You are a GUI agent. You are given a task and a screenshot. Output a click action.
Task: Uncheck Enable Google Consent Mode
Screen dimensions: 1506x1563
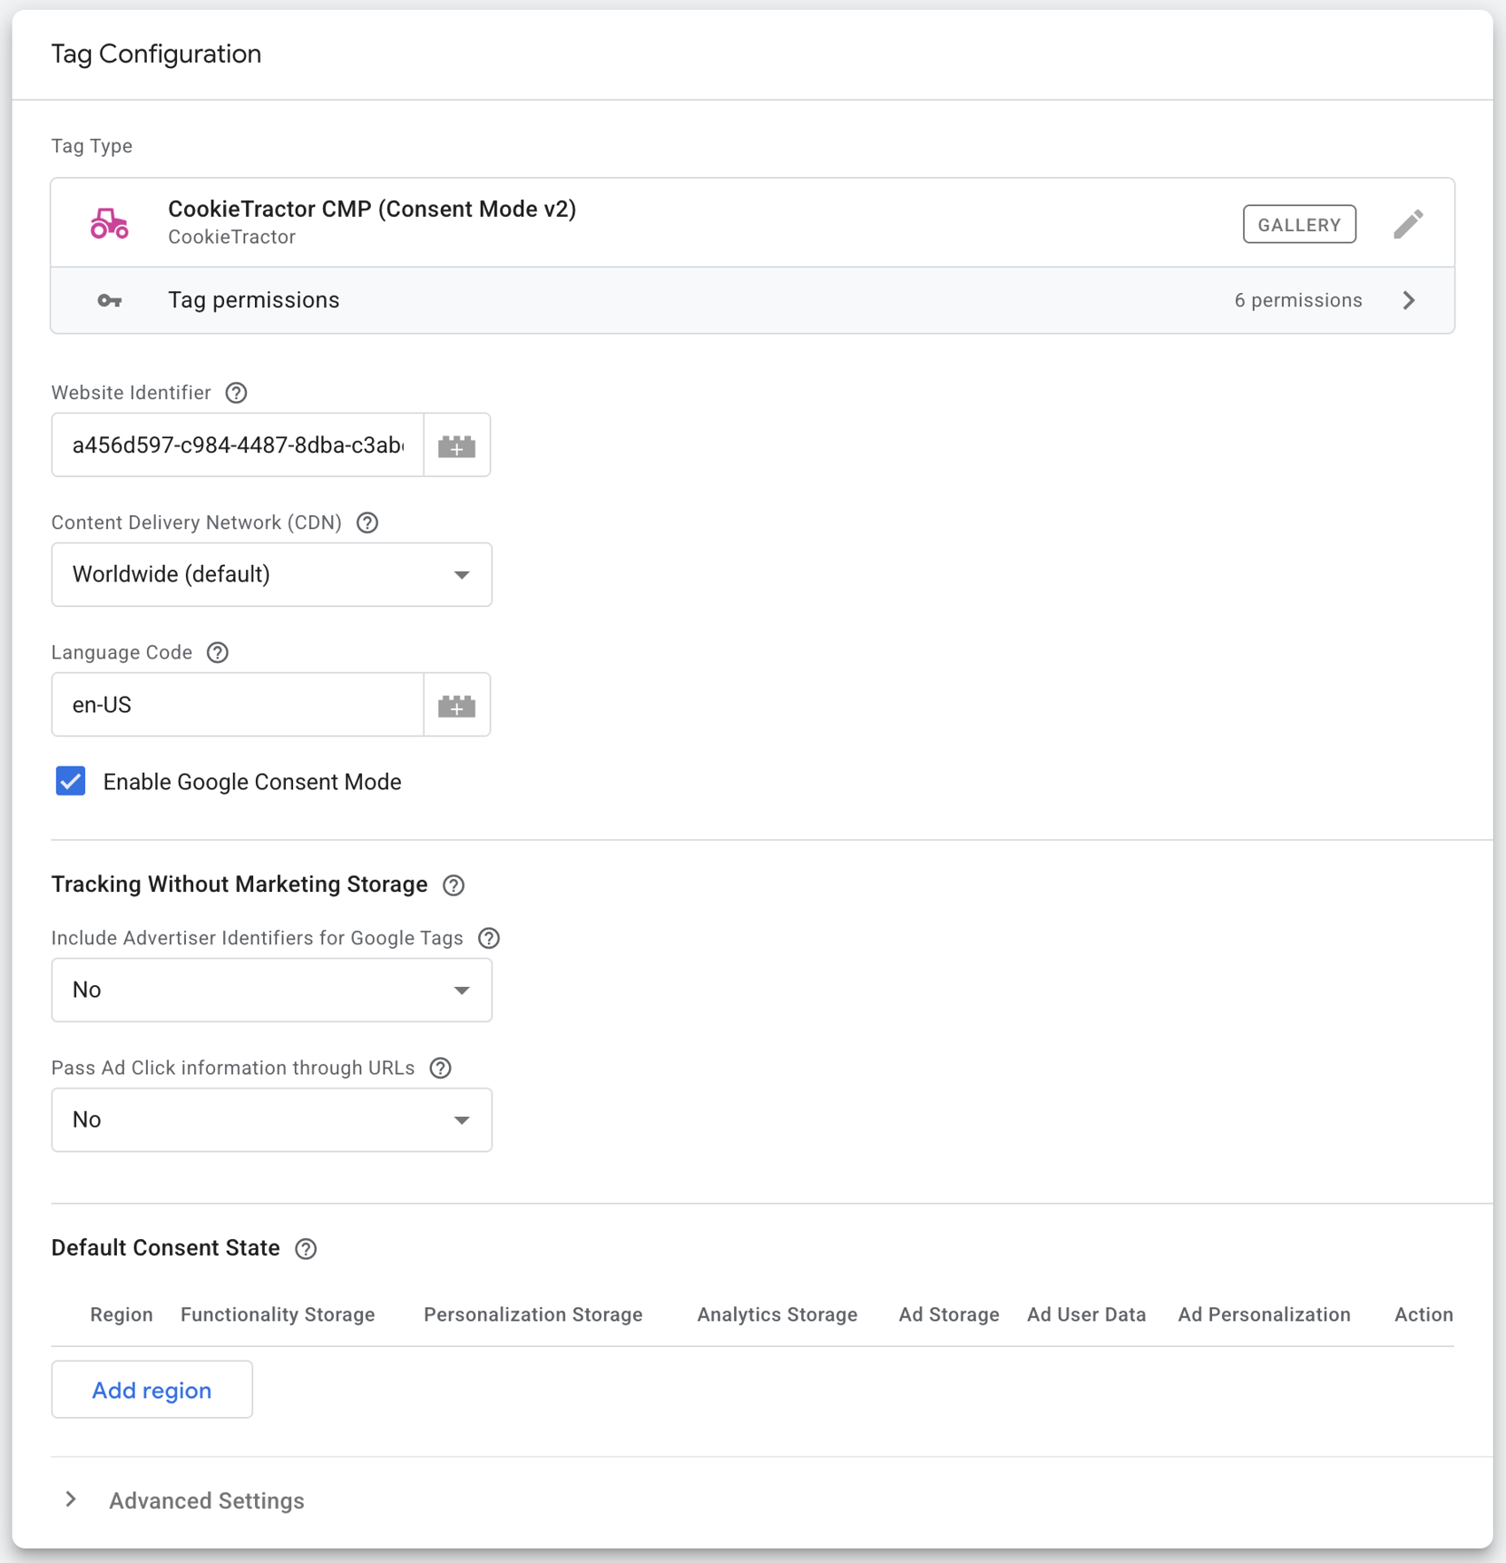click(x=71, y=781)
